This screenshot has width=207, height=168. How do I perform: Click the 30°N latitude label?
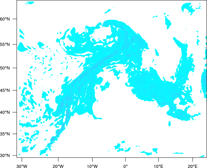(x=5, y=156)
